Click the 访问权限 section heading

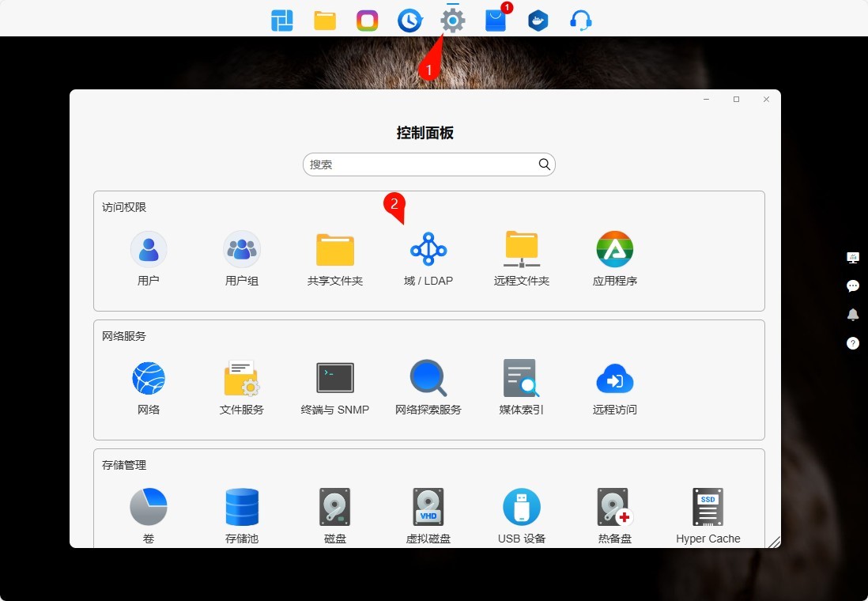[x=124, y=207]
